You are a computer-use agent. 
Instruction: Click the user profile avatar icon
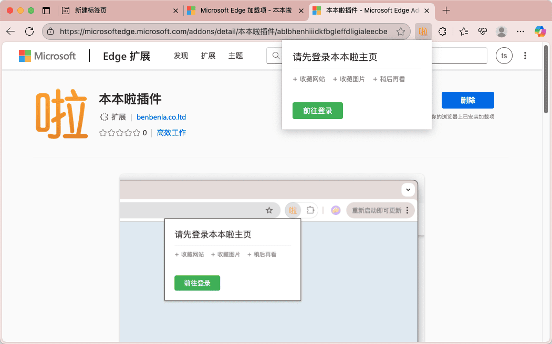tap(502, 31)
